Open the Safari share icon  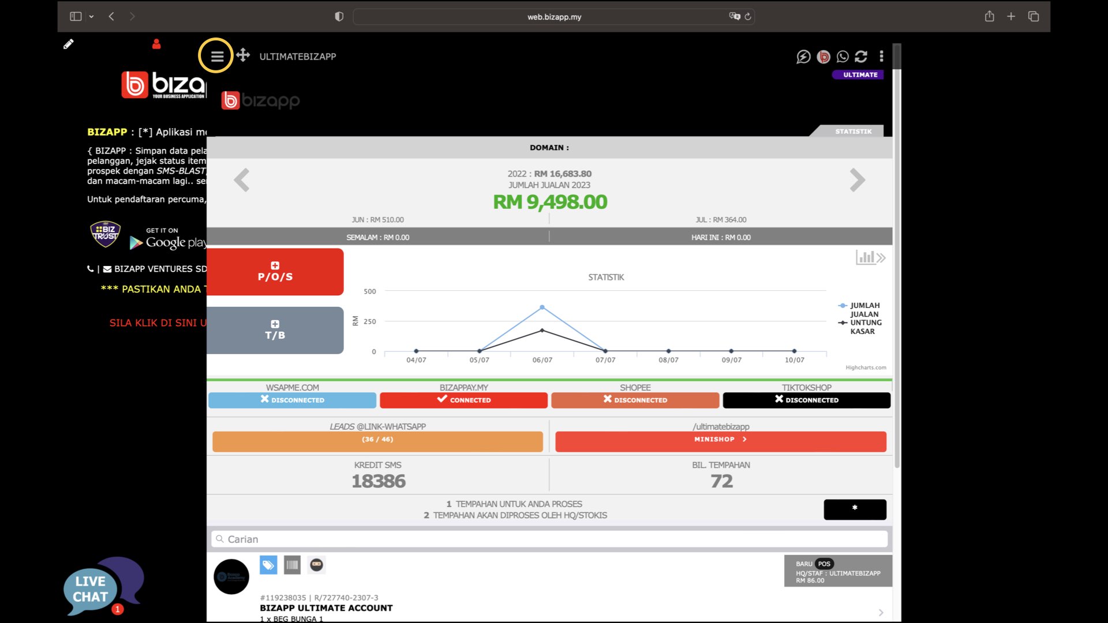point(989,16)
